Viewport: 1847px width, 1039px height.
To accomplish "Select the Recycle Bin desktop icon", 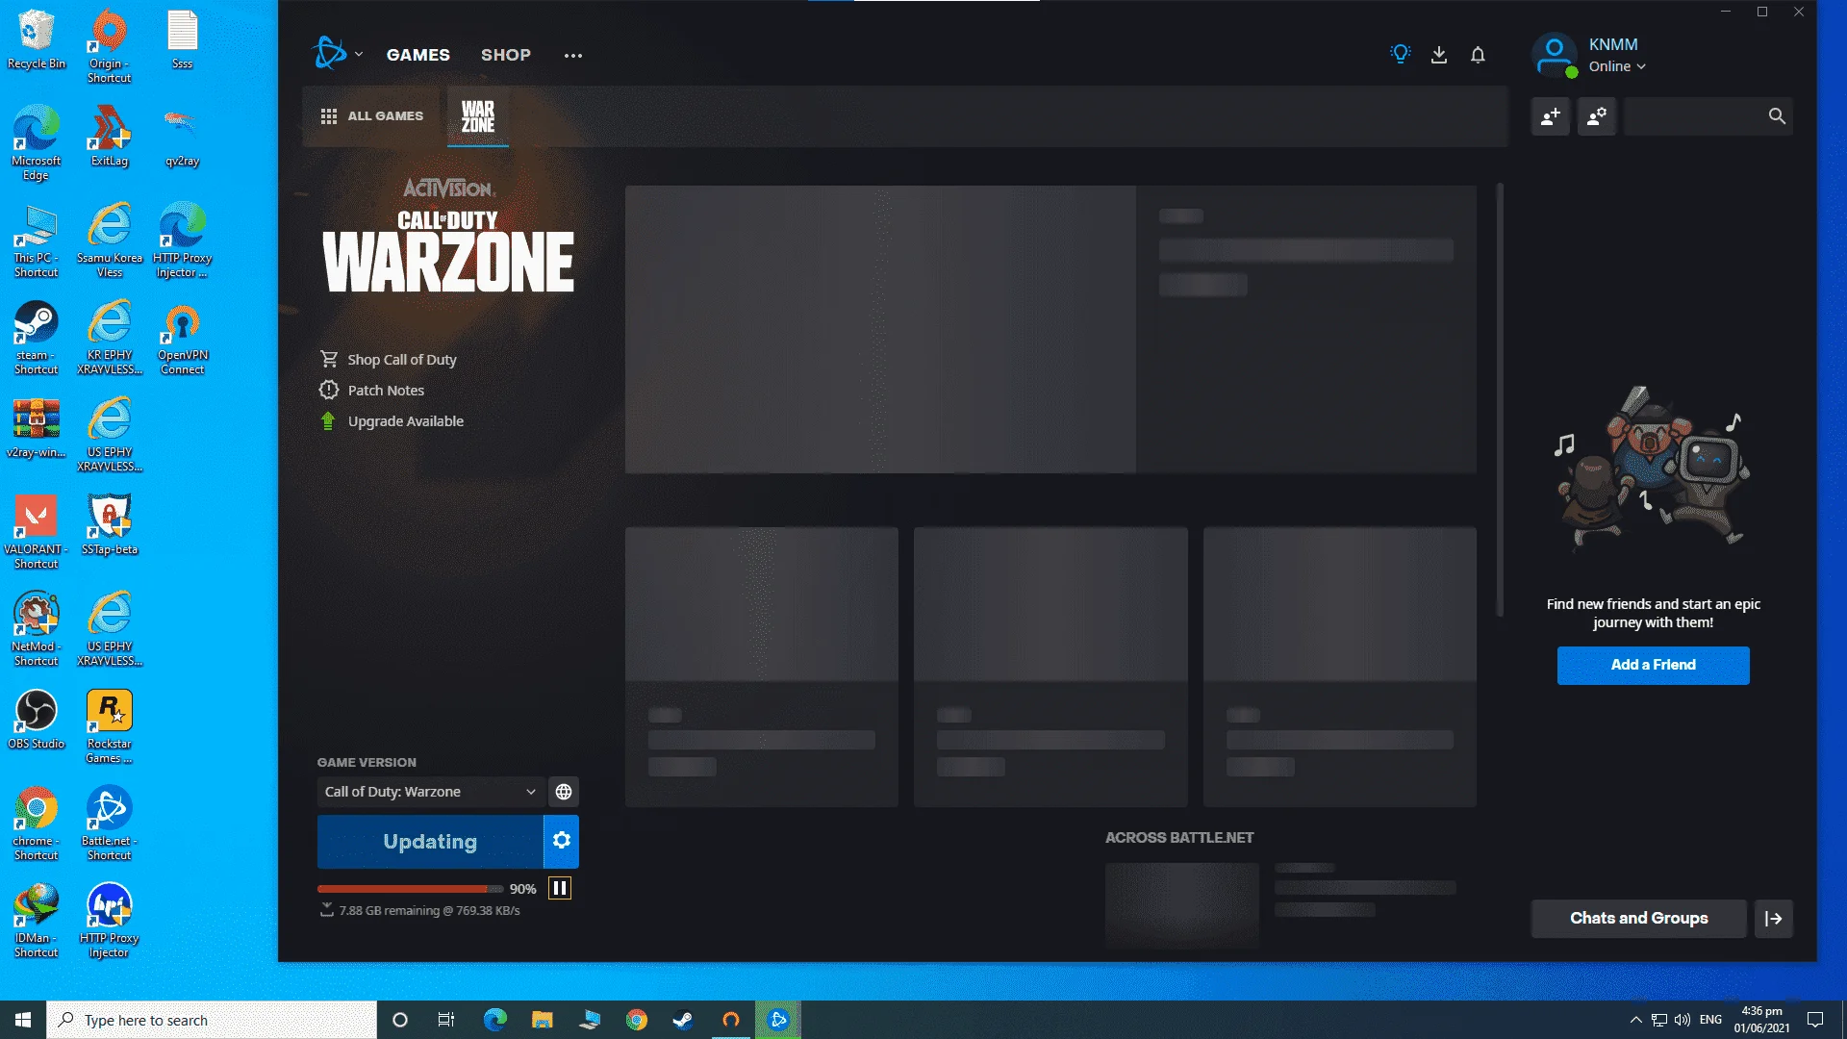I will click(x=37, y=39).
